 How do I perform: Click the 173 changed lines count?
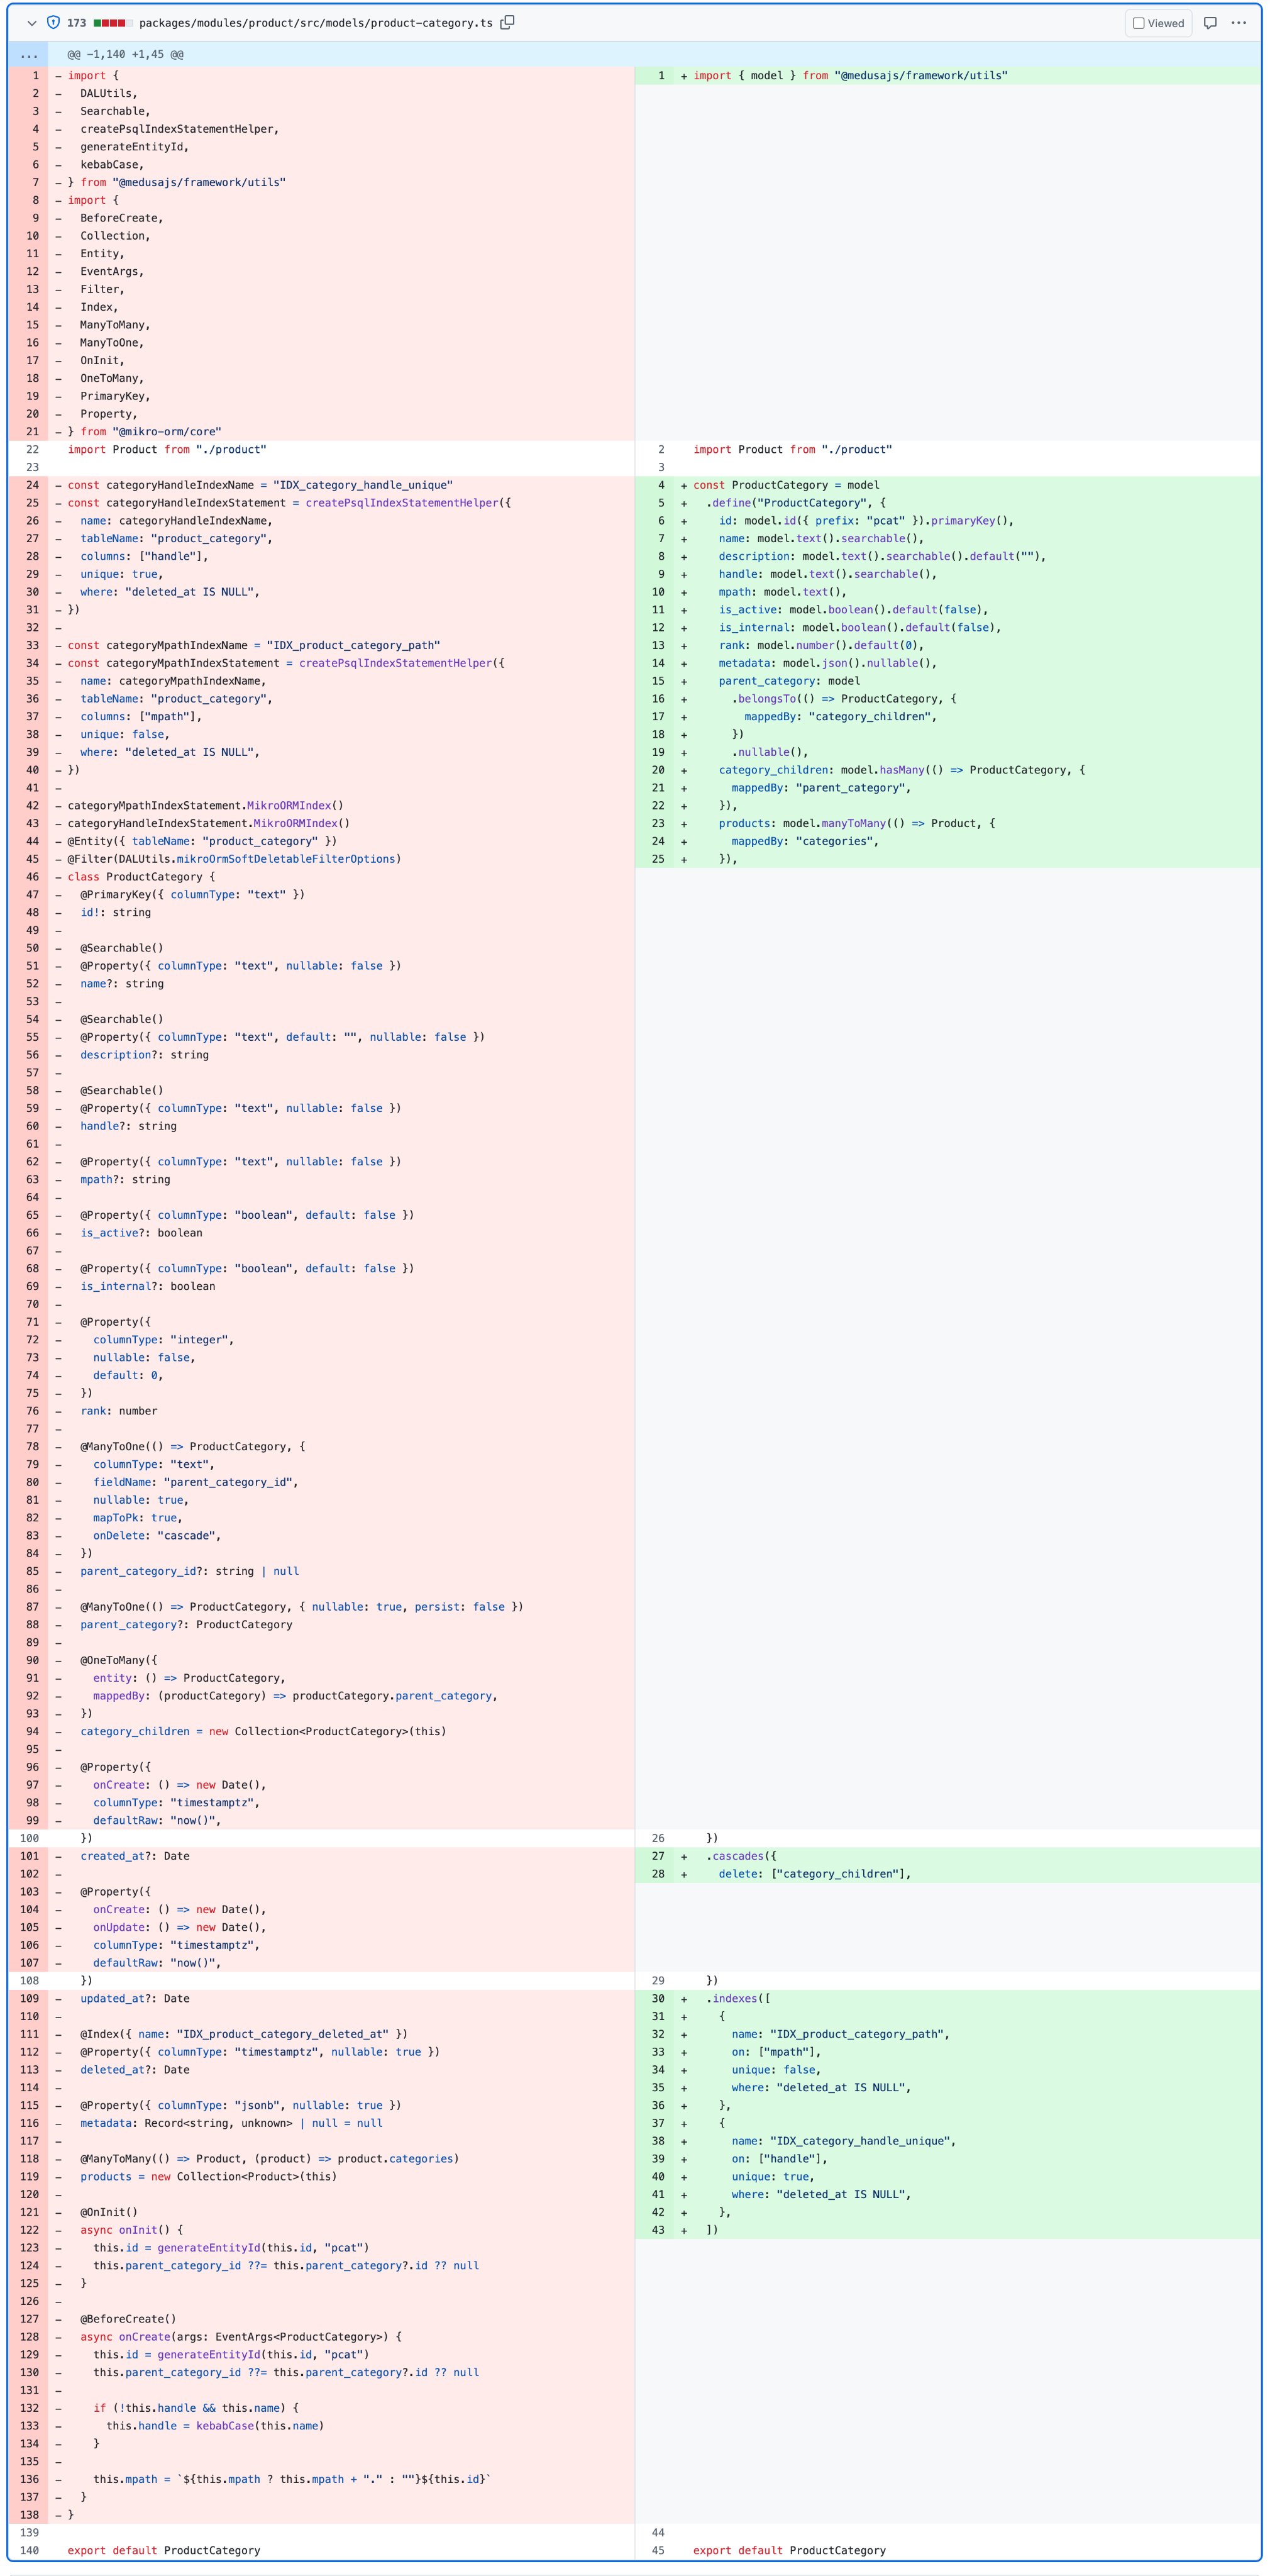[76, 22]
